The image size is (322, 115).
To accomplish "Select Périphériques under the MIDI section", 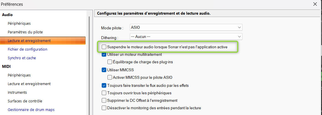I will pos(19,75).
